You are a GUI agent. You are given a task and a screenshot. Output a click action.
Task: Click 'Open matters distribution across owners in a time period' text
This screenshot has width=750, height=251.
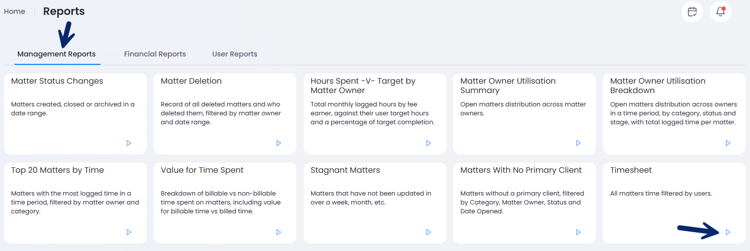coord(674,113)
